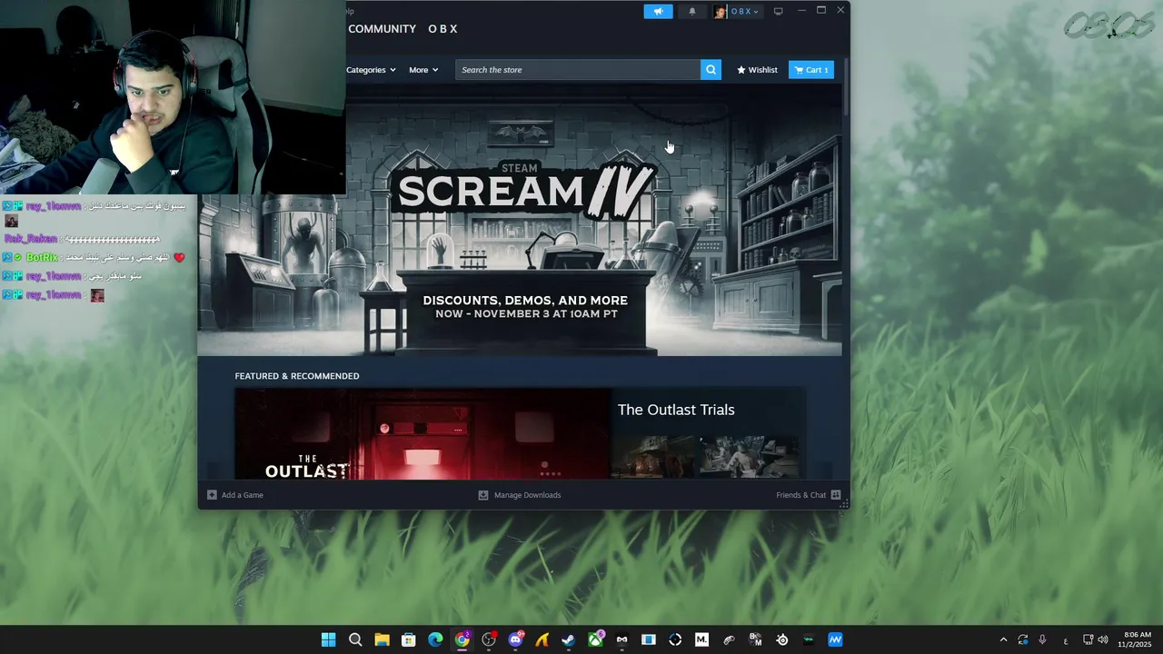
Task: Open the O B X profile tab
Action: click(442, 29)
